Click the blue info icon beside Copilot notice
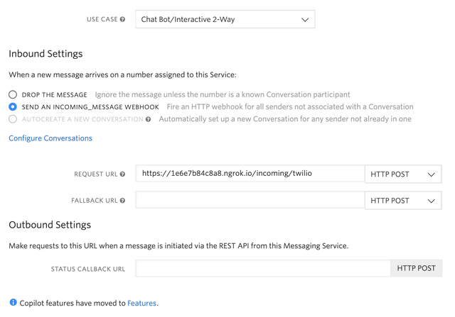The image size is (455, 317). click(x=13, y=302)
